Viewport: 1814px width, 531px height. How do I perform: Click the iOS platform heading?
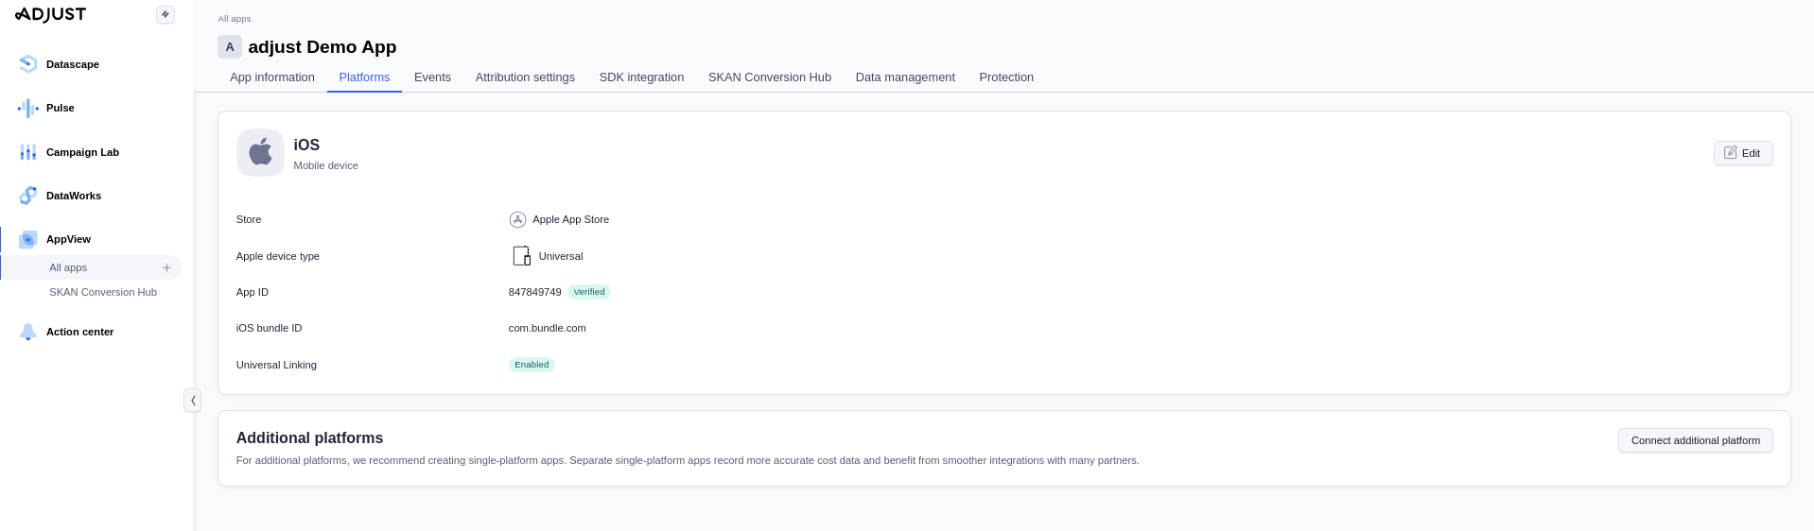pos(306,145)
